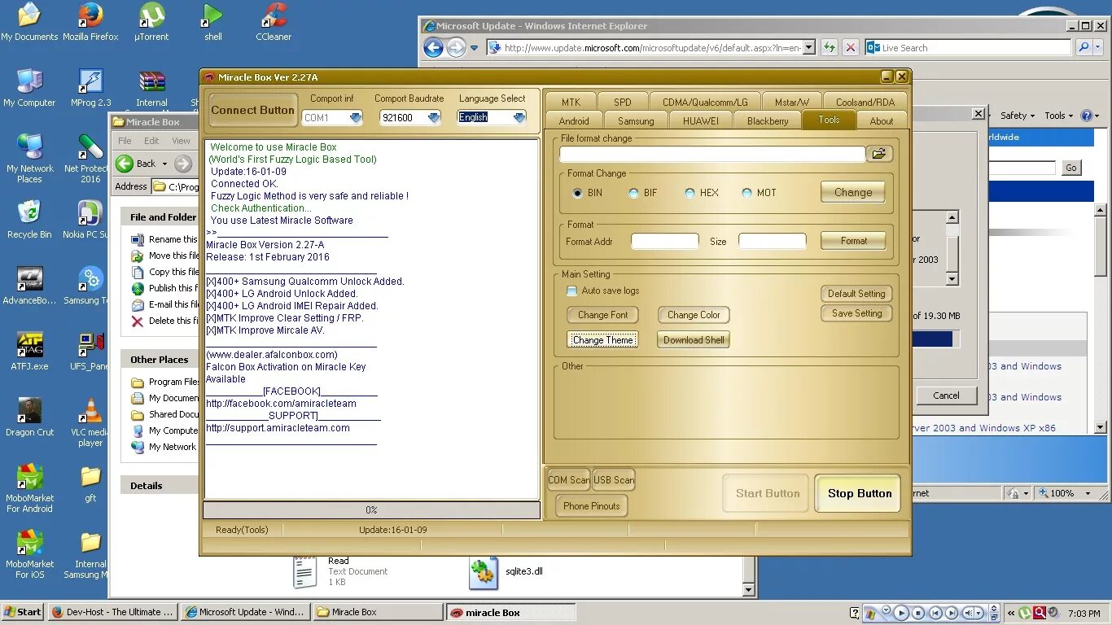Click the media player Play button in taskbar
1112x625 pixels.
click(x=901, y=613)
